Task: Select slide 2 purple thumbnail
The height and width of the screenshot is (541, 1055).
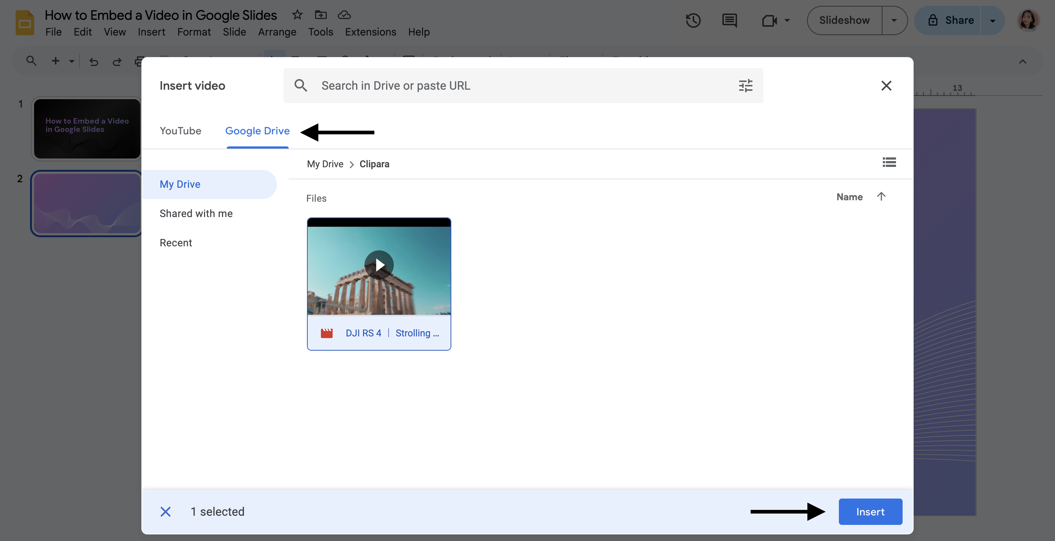Action: coord(87,203)
